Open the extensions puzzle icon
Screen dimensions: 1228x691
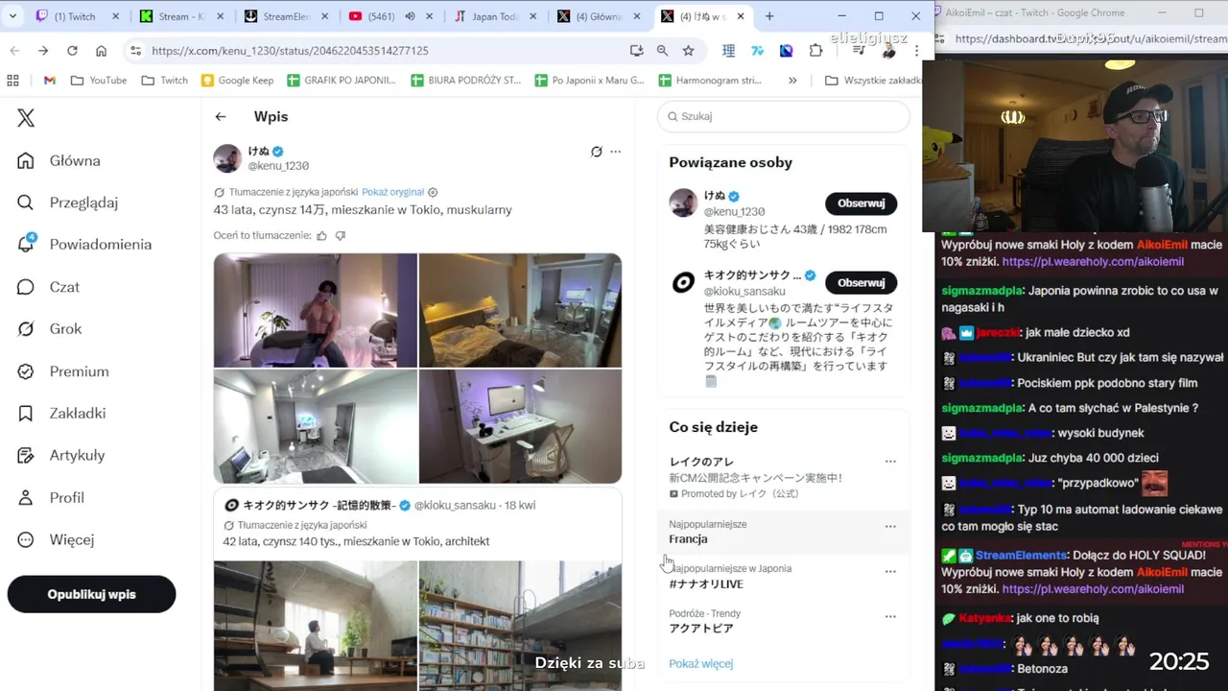[816, 51]
